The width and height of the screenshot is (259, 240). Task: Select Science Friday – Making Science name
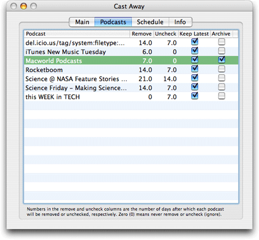[76, 88]
